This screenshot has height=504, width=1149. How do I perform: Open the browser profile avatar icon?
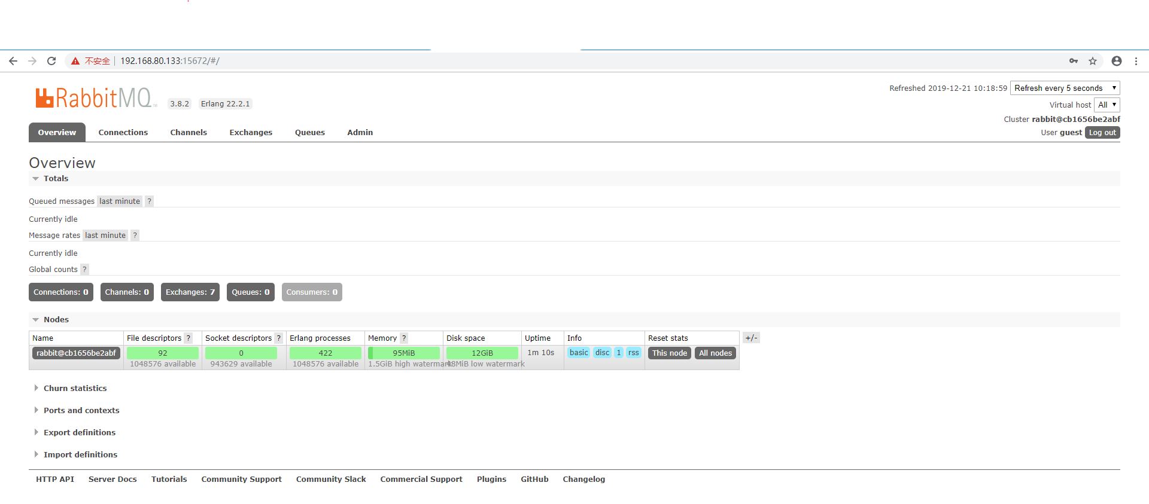[x=1117, y=61]
